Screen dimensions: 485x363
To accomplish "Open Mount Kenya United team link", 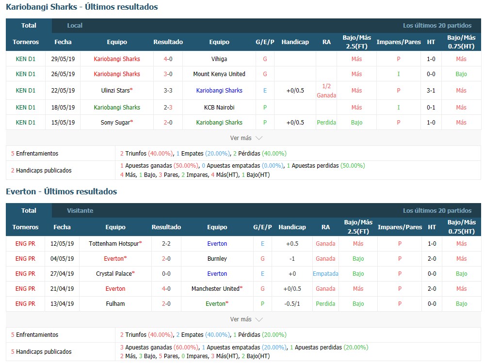I will 219,74.
